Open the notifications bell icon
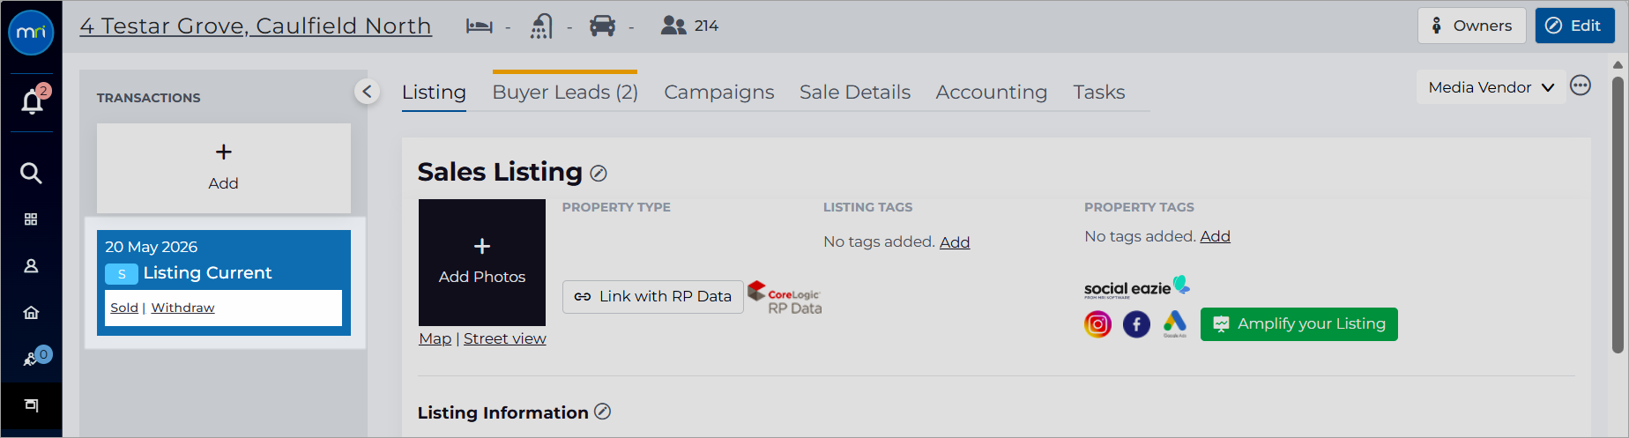Screen dimensions: 1629x438 [x=32, y=101]
